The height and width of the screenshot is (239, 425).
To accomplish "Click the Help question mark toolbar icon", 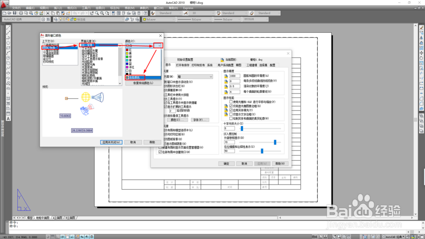I will (x=145, y=13).
